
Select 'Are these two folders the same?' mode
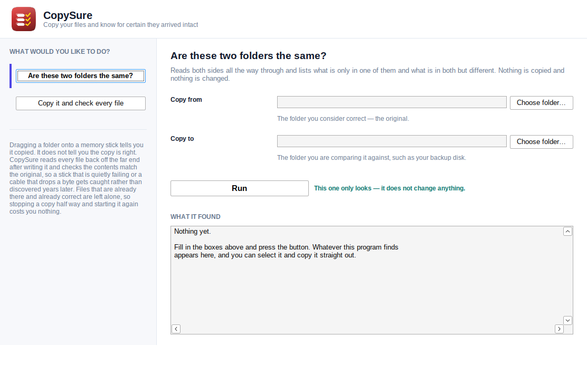80,76
